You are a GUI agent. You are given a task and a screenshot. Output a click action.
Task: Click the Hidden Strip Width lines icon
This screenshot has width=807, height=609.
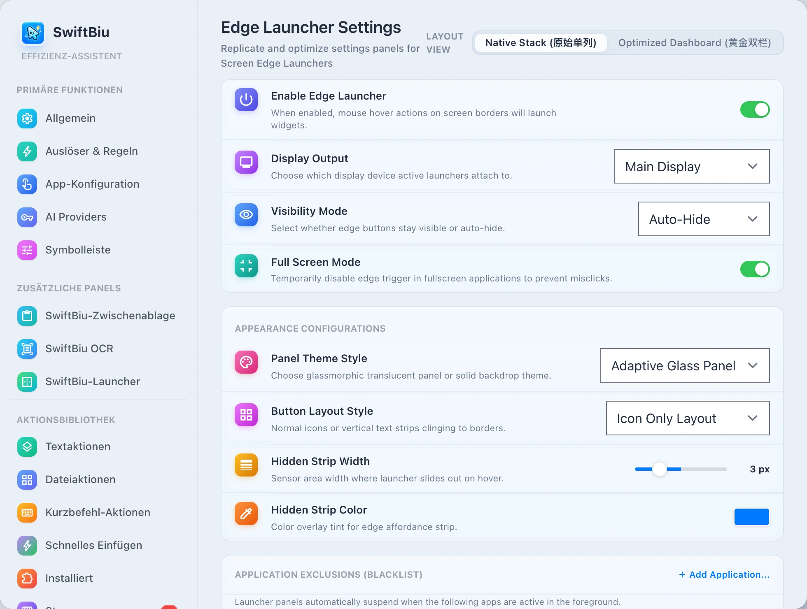point(246,465)
